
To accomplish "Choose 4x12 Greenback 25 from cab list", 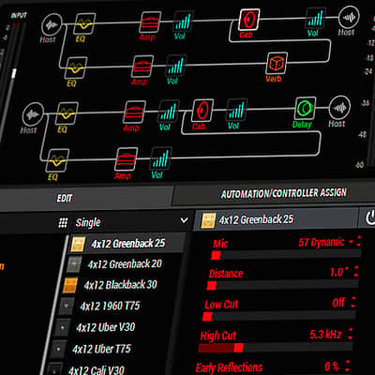I will 126,244.
